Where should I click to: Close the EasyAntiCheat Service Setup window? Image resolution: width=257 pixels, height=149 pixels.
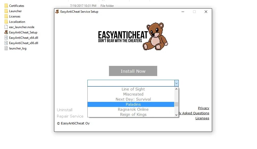[206, 12]
